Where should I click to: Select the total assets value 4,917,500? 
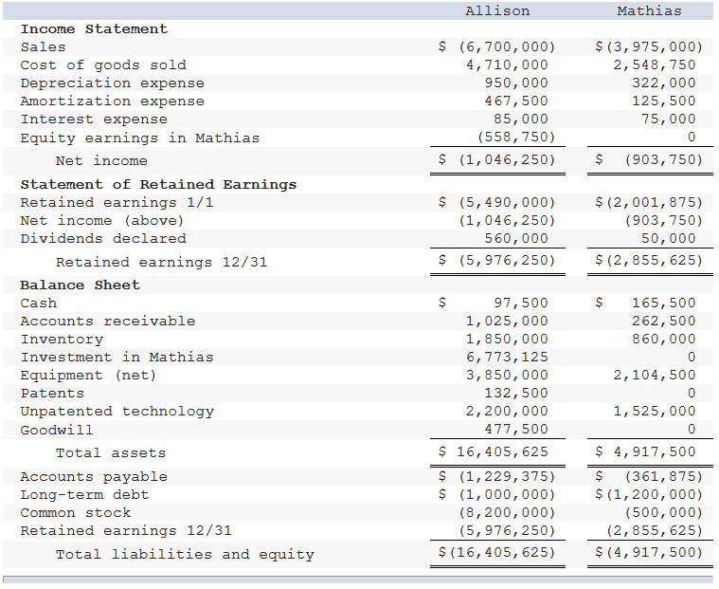pos(655,452)
